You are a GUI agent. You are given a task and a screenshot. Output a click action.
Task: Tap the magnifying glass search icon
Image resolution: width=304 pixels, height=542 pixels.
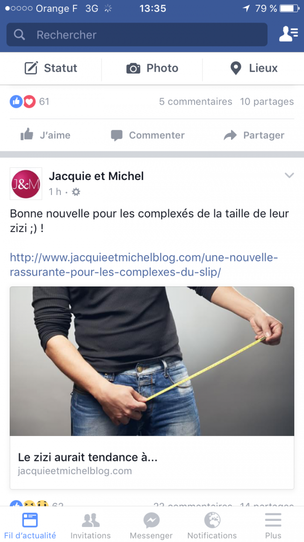(x=19, y=35)
